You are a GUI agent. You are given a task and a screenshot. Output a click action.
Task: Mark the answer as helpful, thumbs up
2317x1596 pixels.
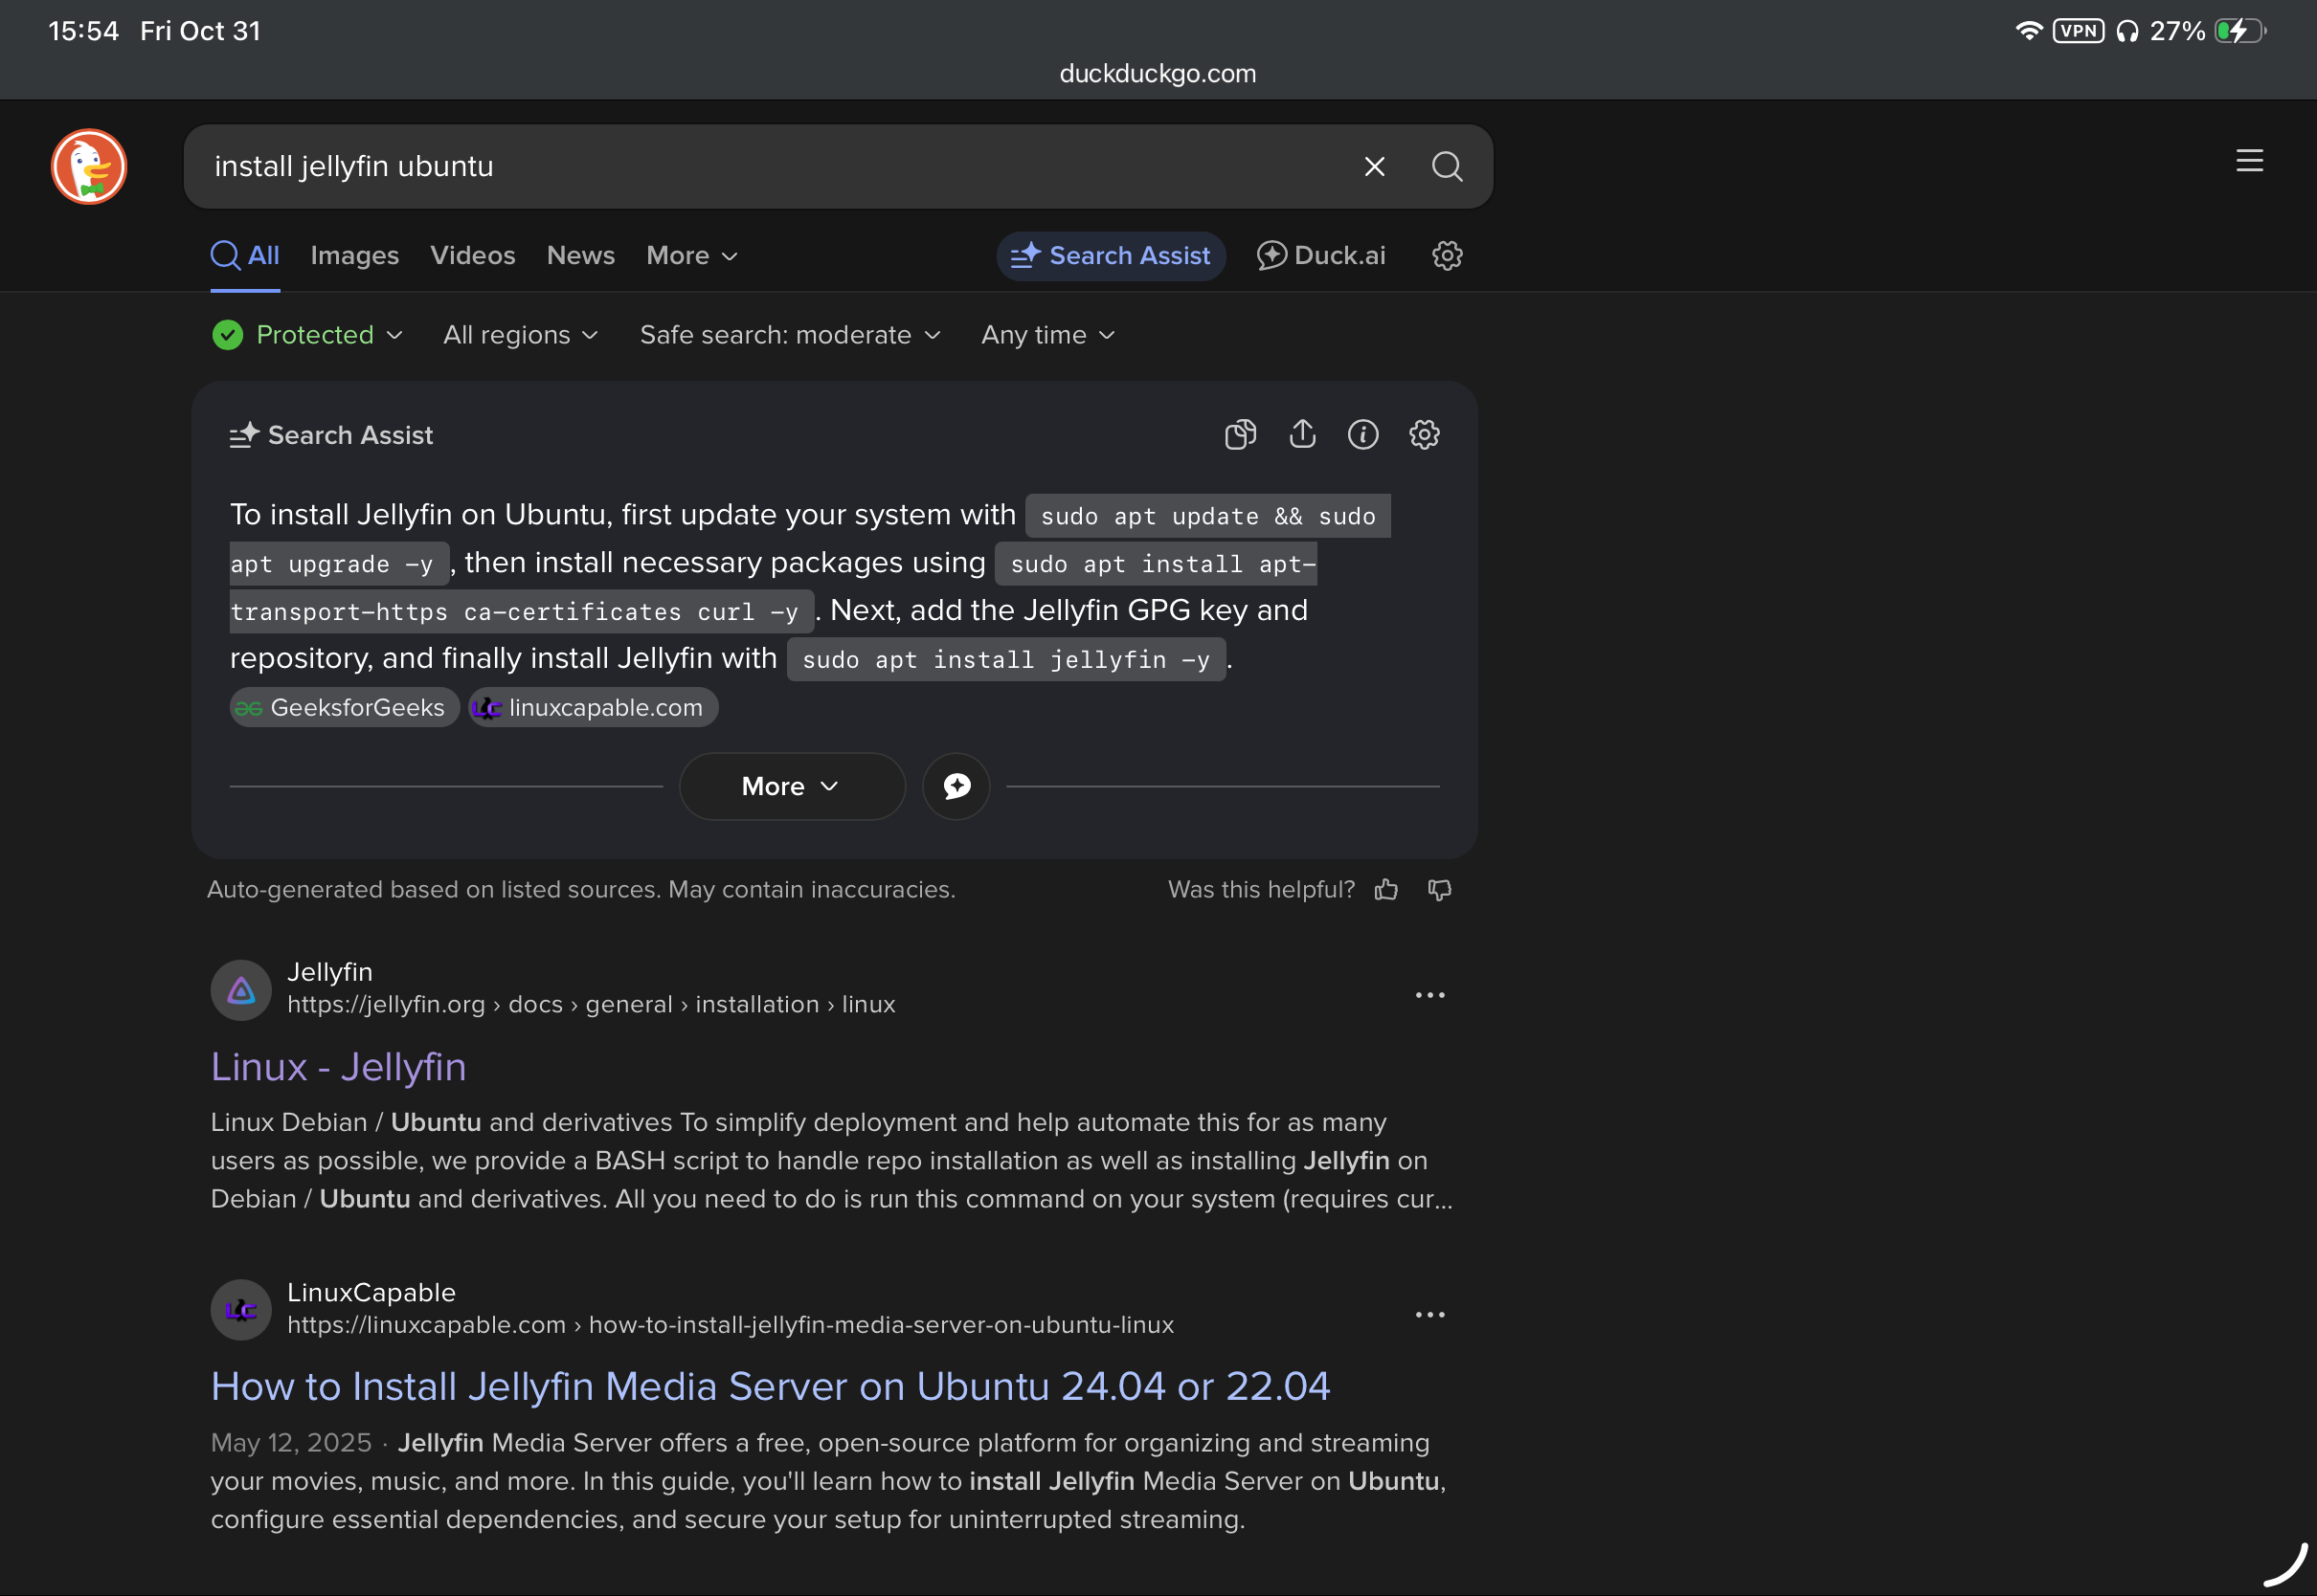tap(1385, 889)
